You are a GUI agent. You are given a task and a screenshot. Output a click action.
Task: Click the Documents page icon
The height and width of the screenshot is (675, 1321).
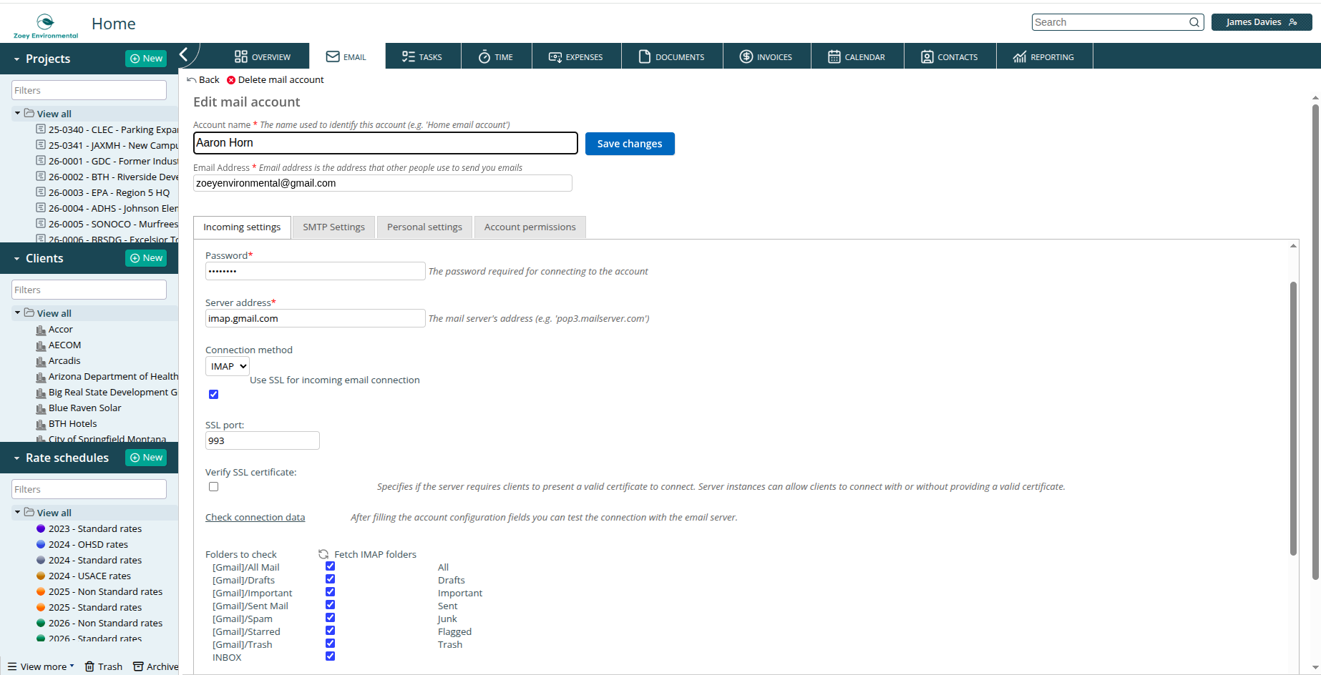(x=645, y=56)
